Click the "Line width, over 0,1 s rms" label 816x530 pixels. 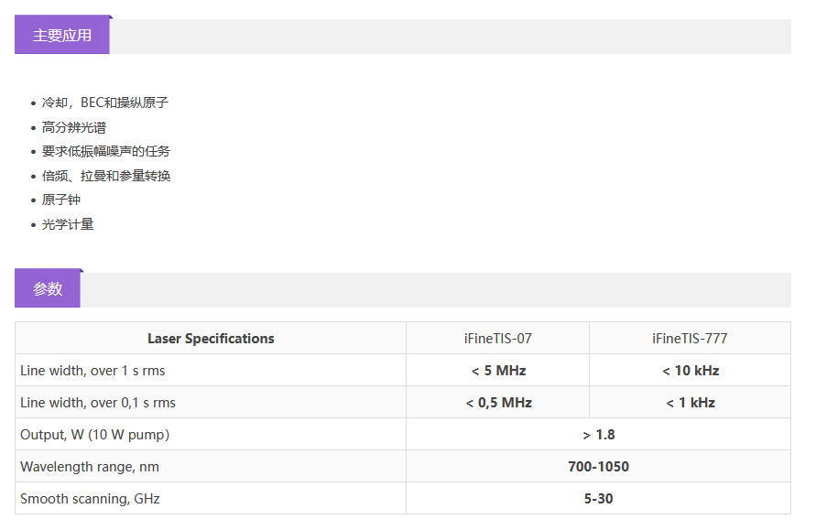pyautogui.click(x=98, y=403)
